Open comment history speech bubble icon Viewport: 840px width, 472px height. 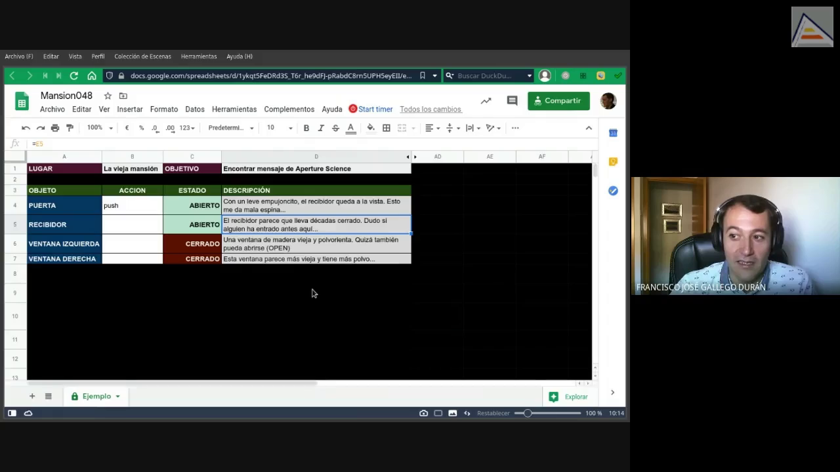pos(512,101)
